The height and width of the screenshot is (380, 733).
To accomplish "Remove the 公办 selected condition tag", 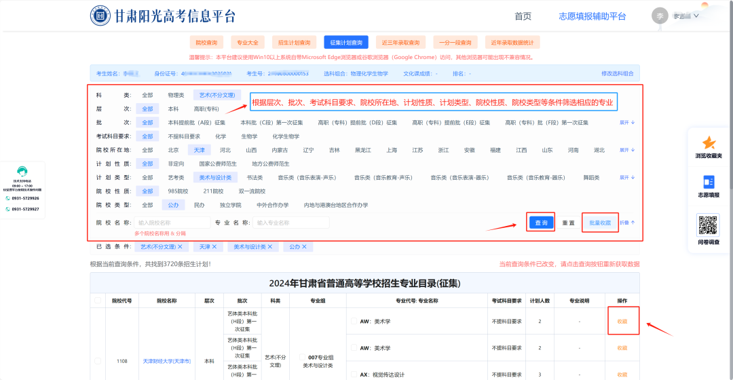I will coord(304,247).
